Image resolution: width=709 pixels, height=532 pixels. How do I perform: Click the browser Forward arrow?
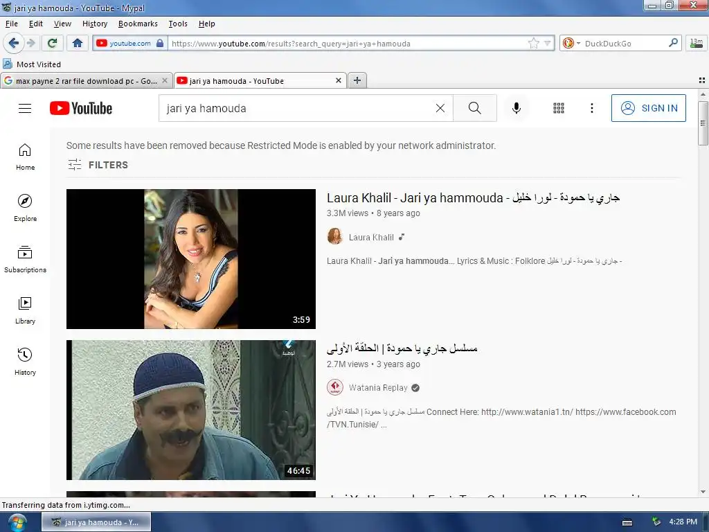coord(31,43)
